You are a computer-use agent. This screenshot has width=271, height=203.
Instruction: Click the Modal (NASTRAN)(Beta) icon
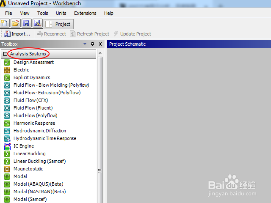[7, 192]
